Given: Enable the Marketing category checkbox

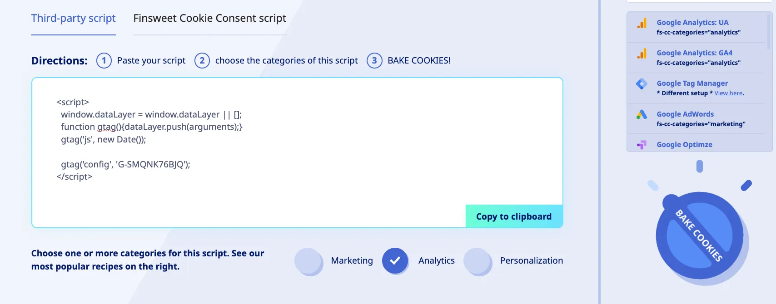Looking at the screenshot, I should click(309, 261).
